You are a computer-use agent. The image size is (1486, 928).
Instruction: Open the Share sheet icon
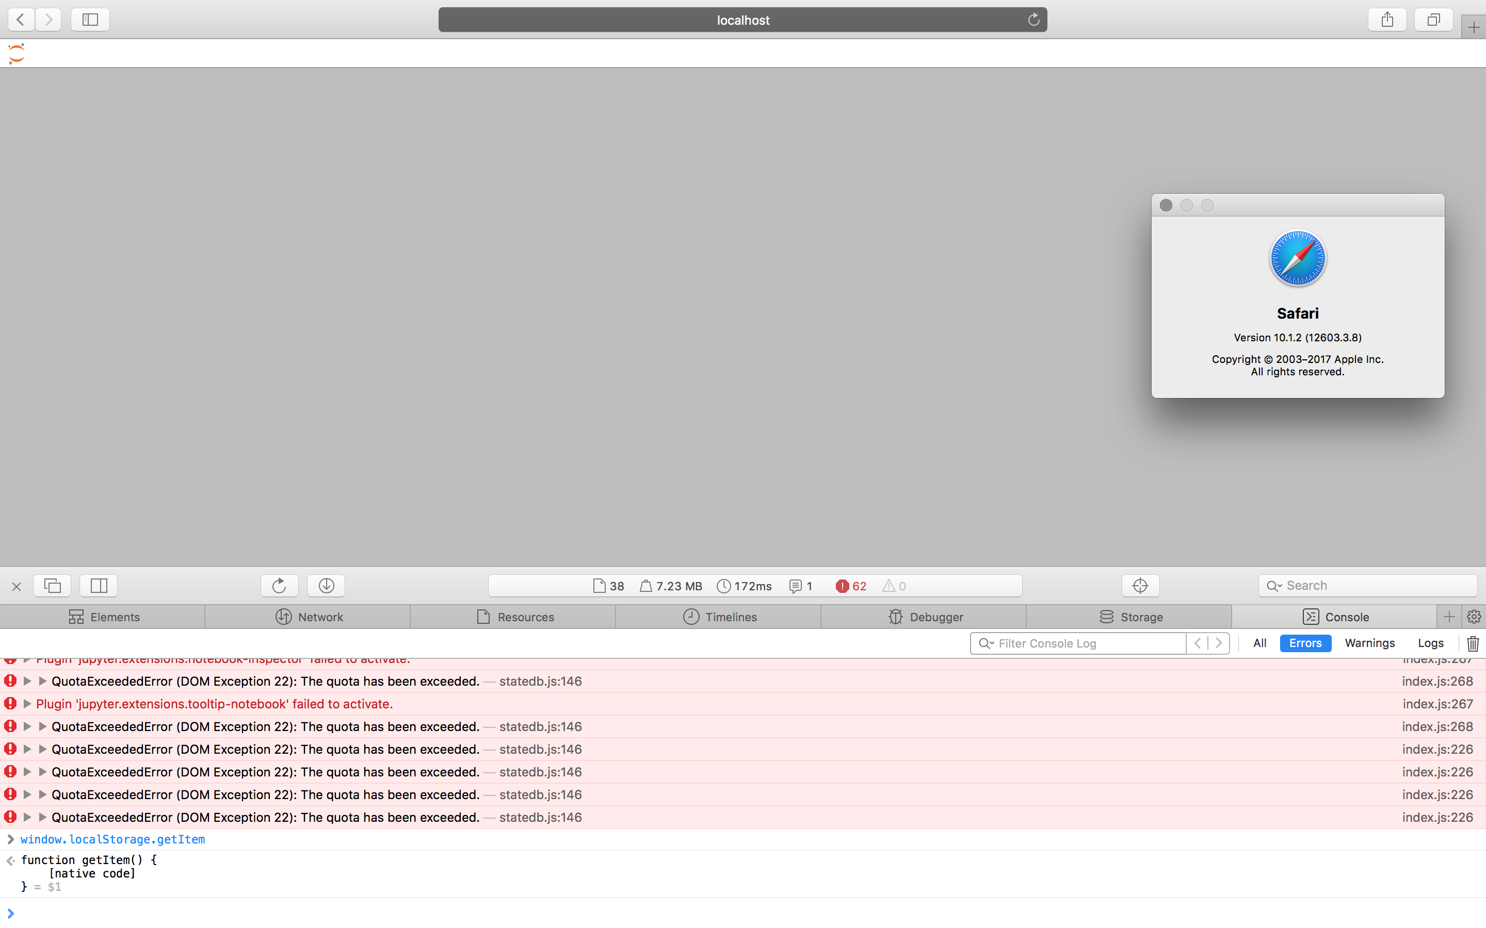[1387, 20]
